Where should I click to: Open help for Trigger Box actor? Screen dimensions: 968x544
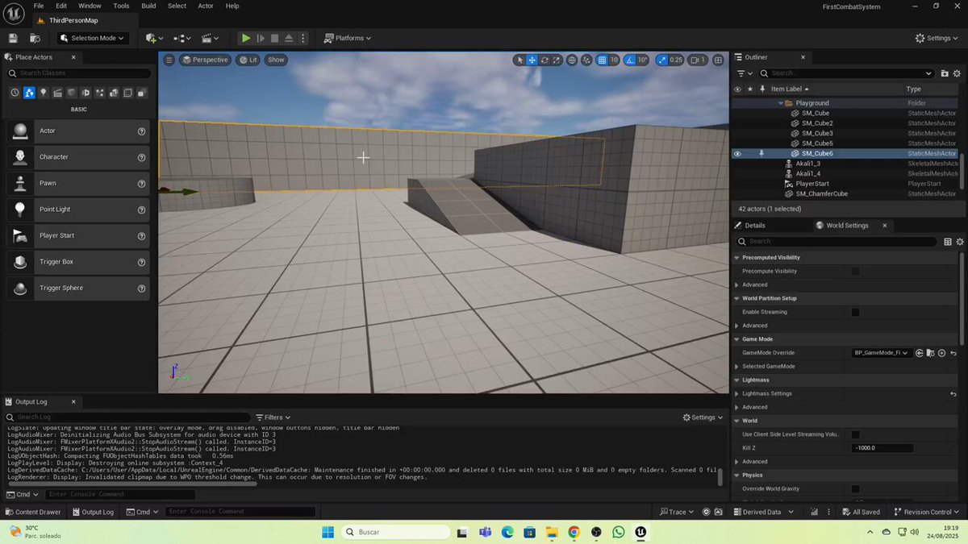[x=141, y=262]
